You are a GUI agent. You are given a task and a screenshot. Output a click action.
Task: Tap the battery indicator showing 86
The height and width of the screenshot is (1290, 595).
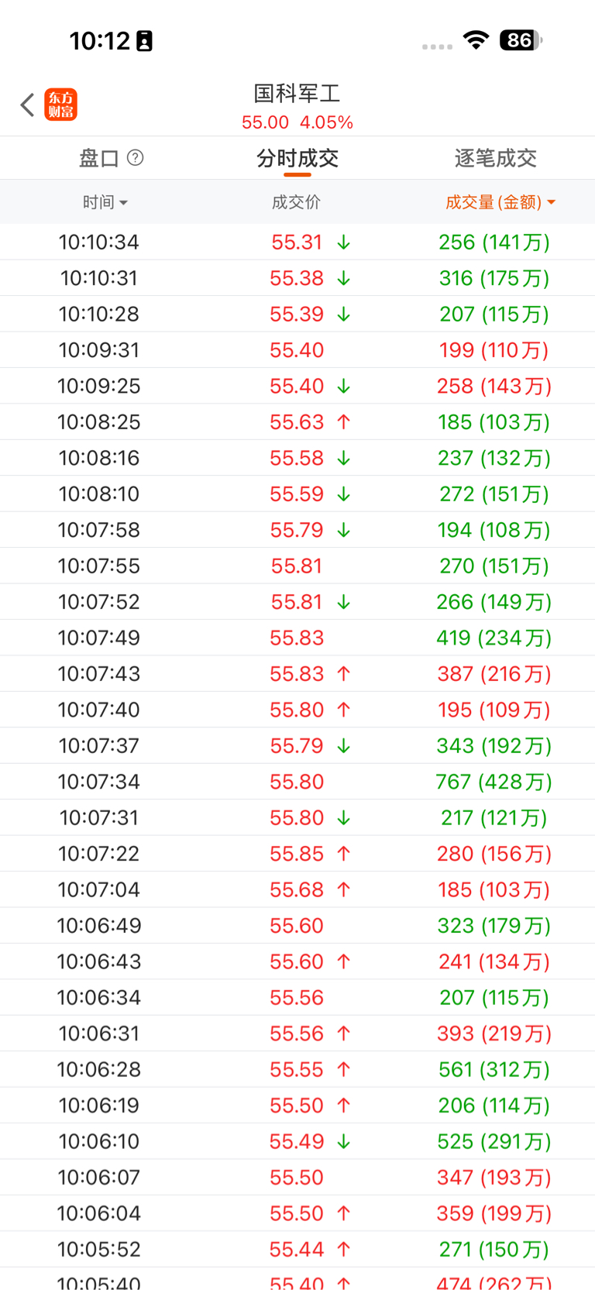coord(520,40)
